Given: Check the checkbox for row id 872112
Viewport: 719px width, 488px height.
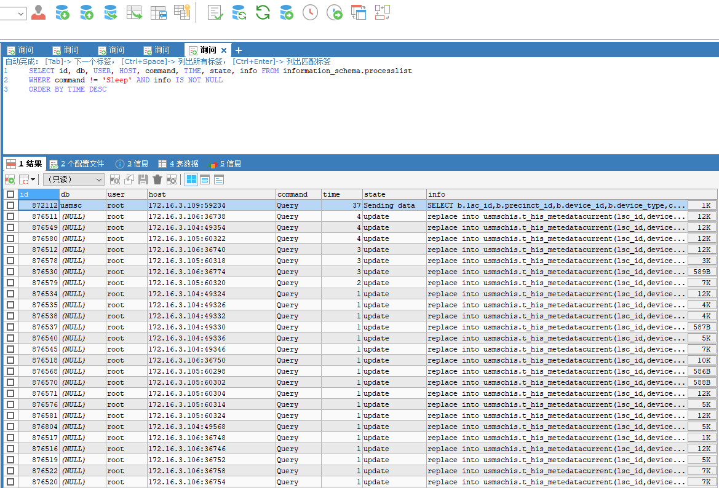Looking at the screenshot, I should point(10,205).
